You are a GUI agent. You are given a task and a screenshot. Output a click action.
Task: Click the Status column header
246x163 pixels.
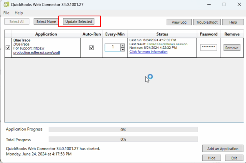[162, 34]
